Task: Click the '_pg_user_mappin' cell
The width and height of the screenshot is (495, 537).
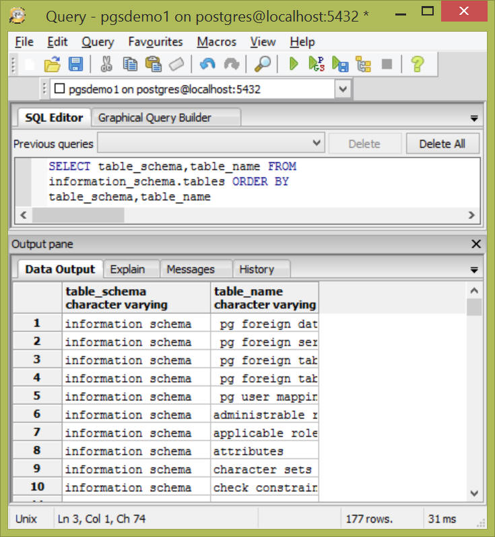Action: tap(265, 396)
